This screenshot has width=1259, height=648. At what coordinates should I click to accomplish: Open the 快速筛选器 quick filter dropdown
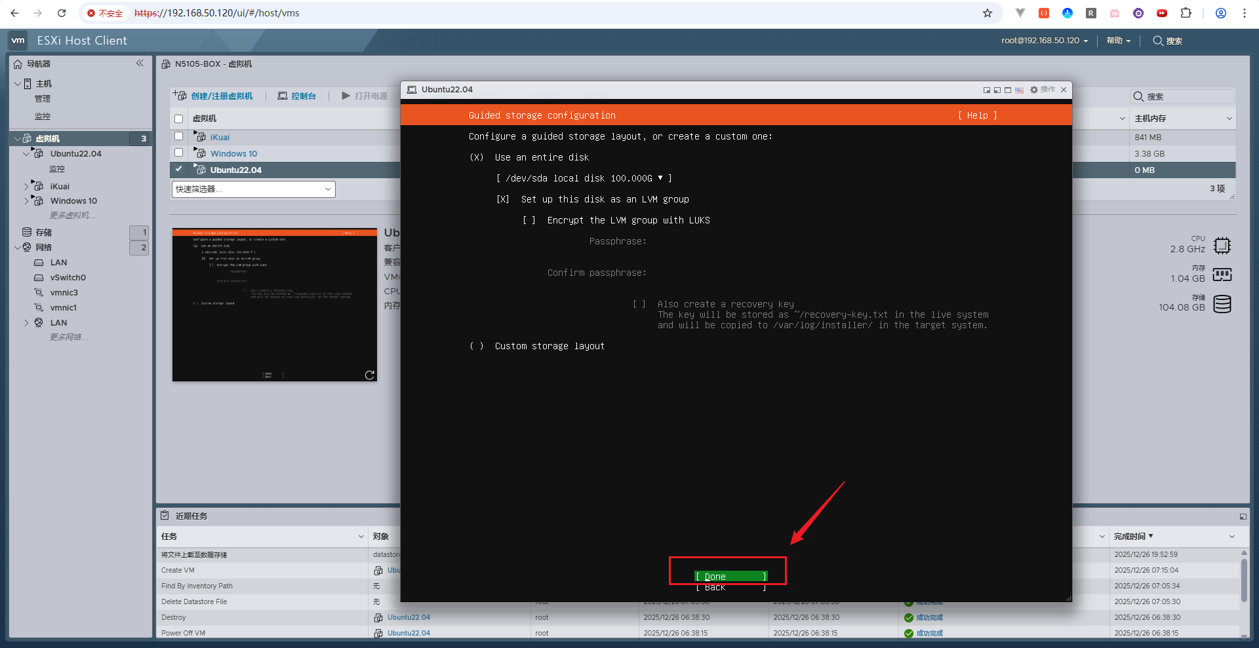pos(253,189)
